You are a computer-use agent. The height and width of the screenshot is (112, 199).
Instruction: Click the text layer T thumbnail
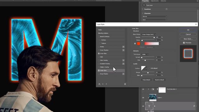point(149,106)
